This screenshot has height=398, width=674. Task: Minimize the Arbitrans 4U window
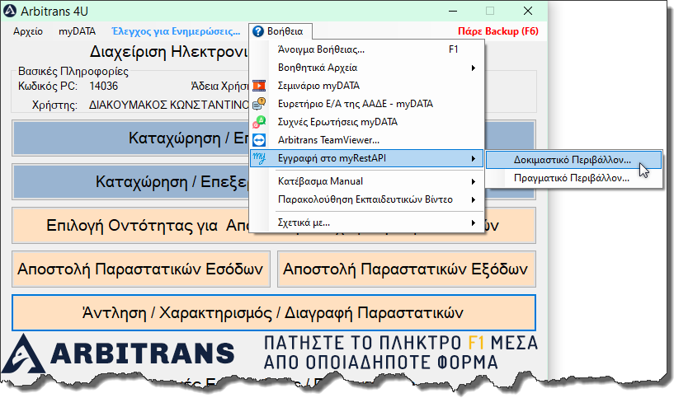tap(453, 12)
